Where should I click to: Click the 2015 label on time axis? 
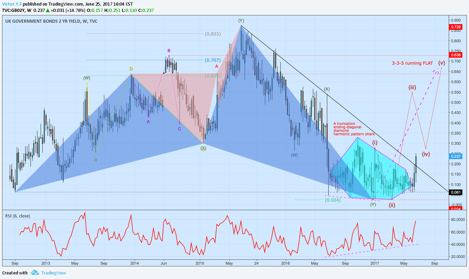coord(200,263)
